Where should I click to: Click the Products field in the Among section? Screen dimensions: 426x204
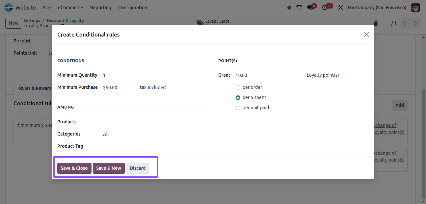155,122
